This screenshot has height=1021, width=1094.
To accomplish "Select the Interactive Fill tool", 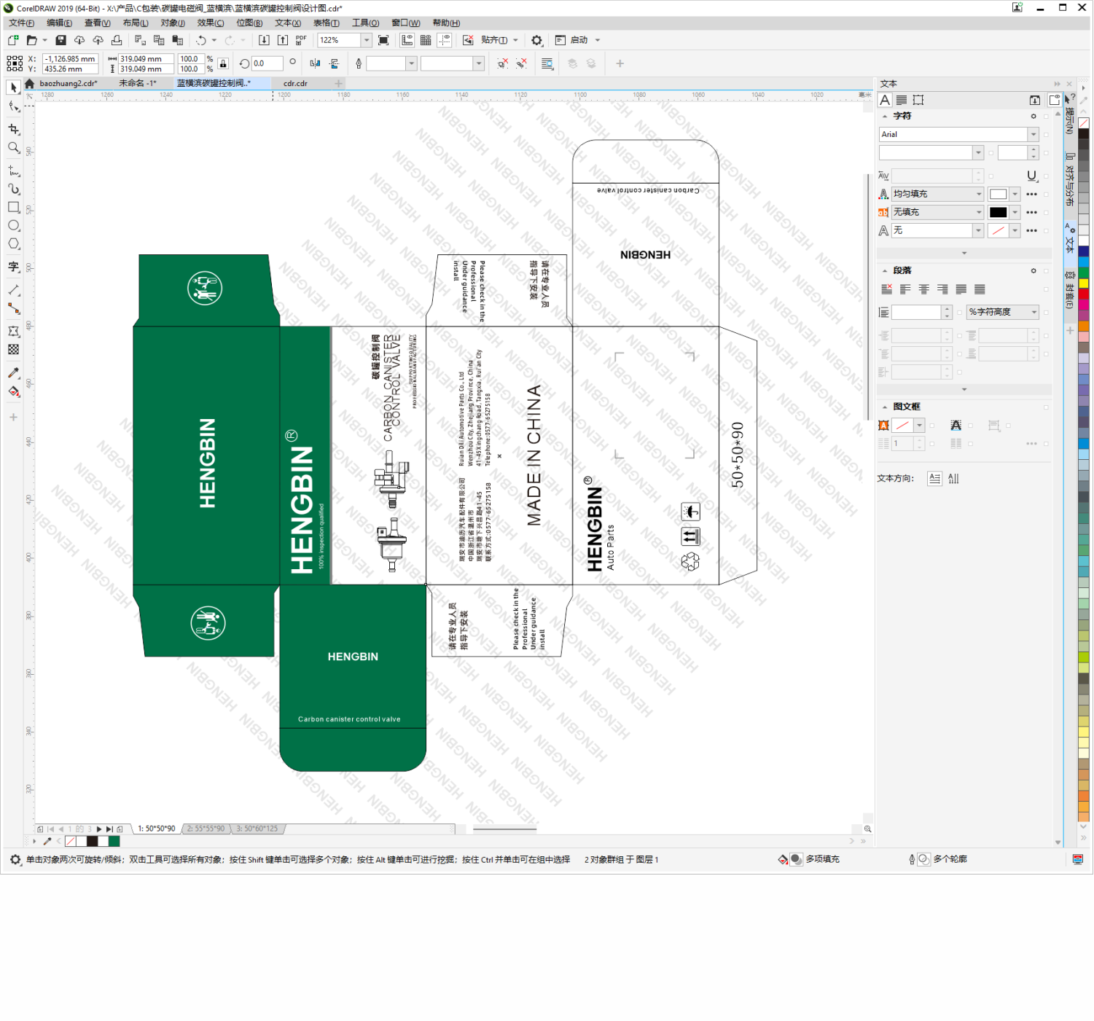I will click(x=13, y=392).
